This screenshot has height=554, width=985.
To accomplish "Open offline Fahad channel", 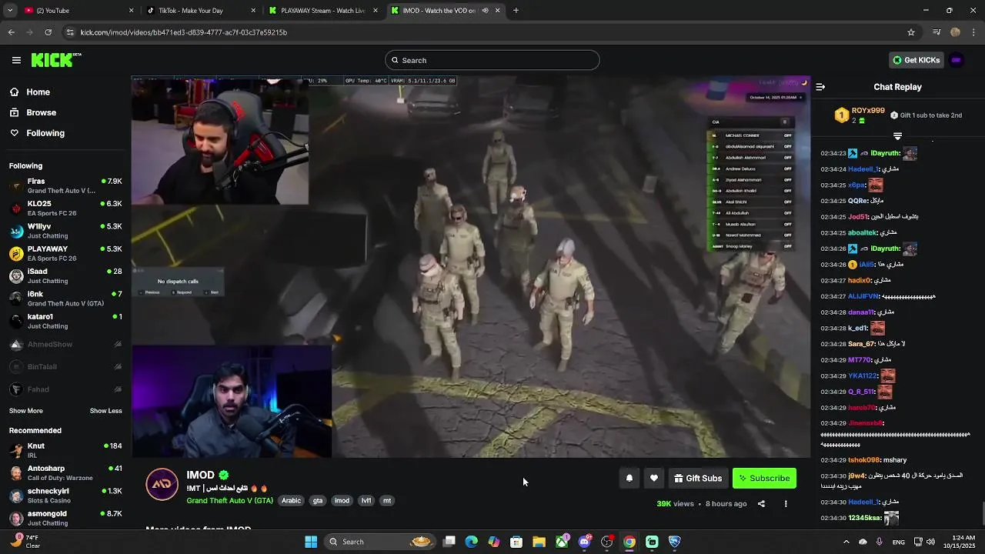I will (65, 389).
